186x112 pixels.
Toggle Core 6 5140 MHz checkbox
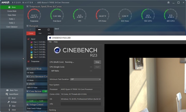tap(32, 55)
